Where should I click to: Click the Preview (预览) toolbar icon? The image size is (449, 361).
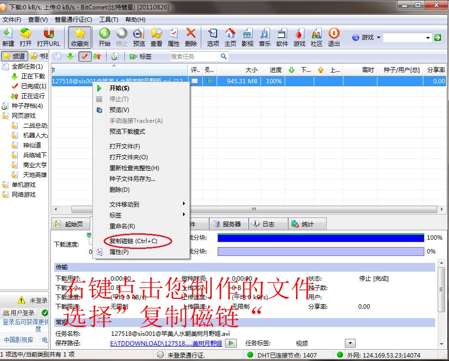(x=139, y=37)
